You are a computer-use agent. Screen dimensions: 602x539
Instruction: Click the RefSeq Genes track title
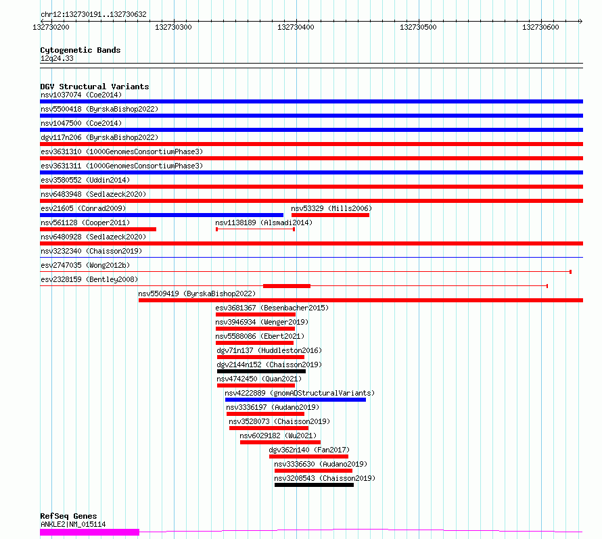tap(68, 516)
